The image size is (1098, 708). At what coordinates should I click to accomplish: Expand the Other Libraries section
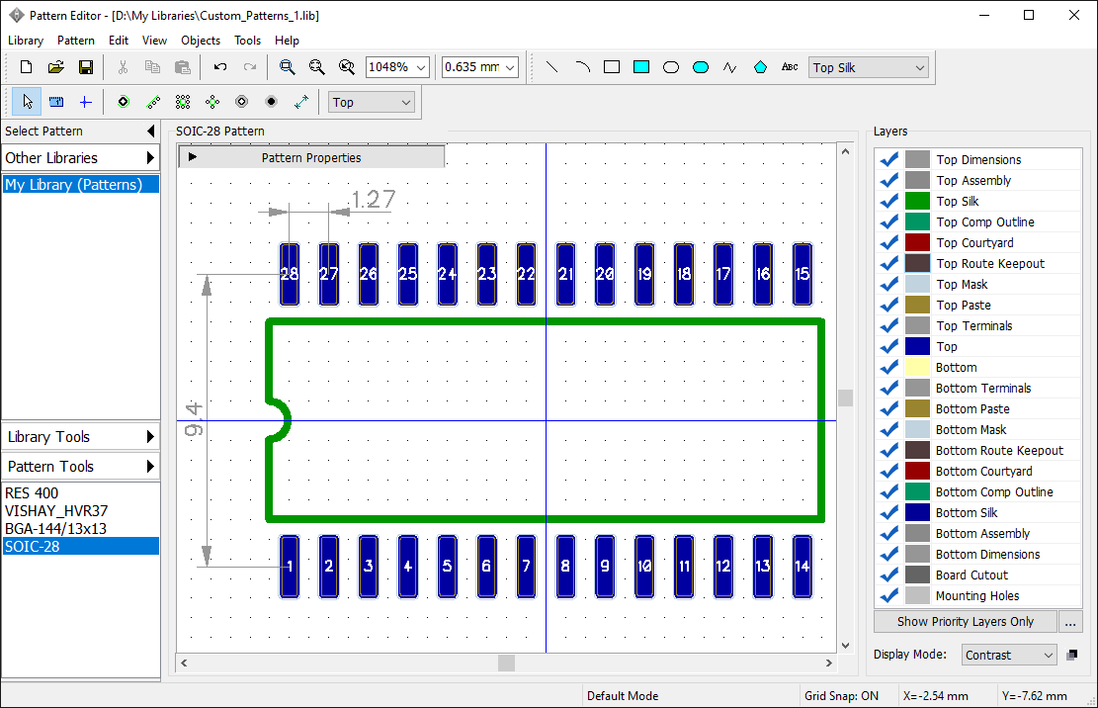80,157
